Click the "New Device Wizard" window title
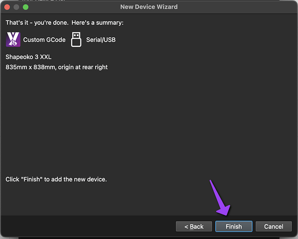 (149, 7)
